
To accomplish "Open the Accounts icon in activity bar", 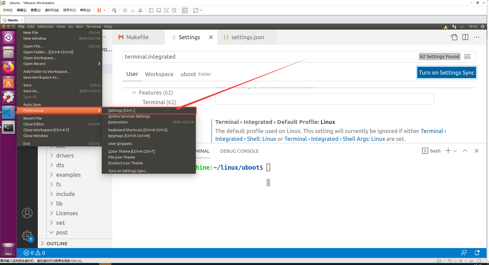I will click(x=27, y=213).
